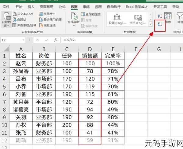Switch to the Review (审阅) tab

(x=86, y=7)
